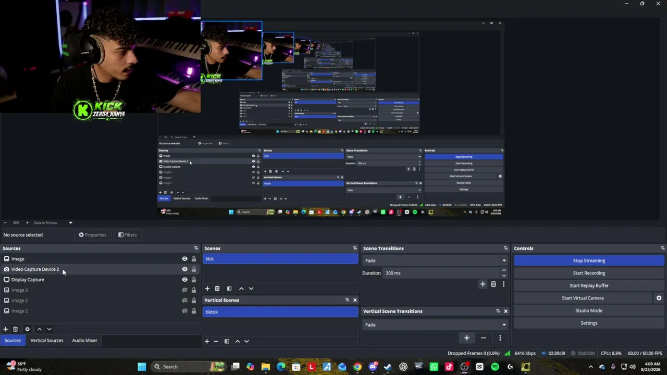
Task: Enable Studio Mode
Action: 589,310
